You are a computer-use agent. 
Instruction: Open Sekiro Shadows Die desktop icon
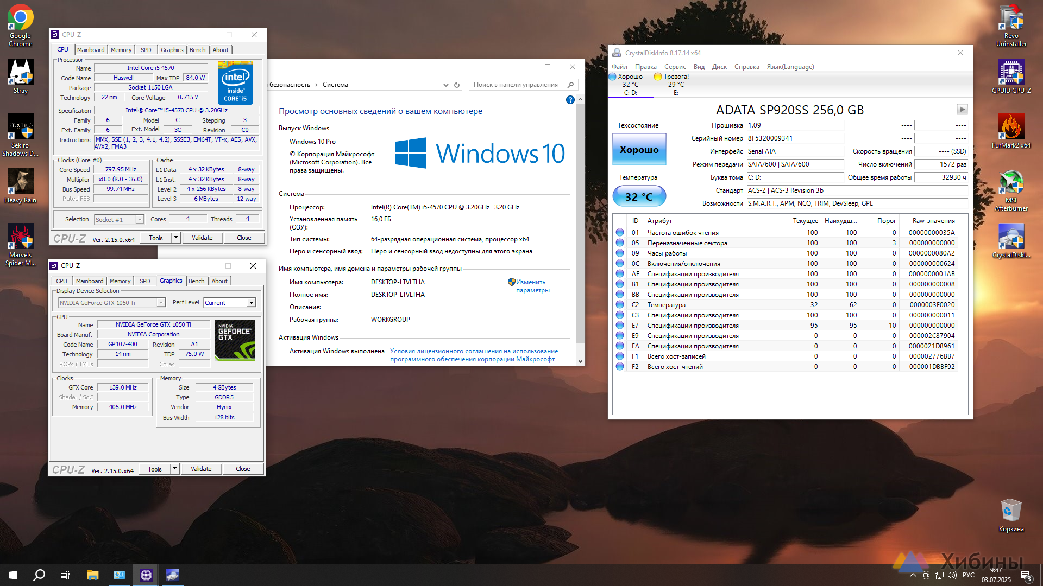tap(20, 135)
